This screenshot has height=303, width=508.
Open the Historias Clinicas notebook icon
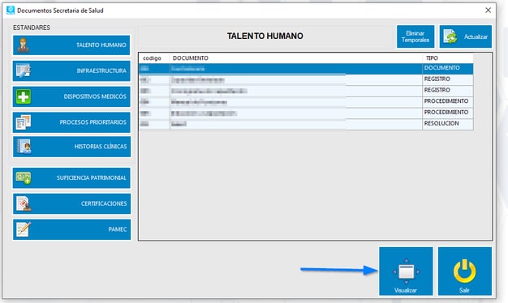coord(24,147)
